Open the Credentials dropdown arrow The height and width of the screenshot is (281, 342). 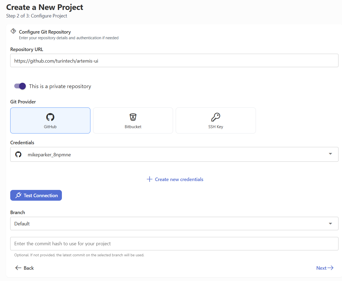pyautogui.click(x=330, y=154)
